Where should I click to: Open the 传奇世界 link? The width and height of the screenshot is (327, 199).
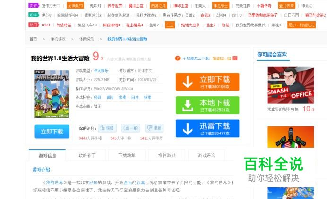click(115, 6)
